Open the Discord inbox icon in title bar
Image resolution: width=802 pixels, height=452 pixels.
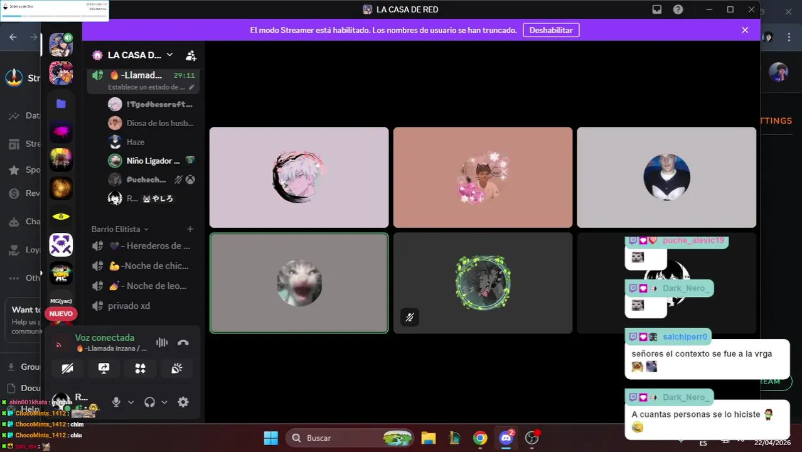(657, 9)
